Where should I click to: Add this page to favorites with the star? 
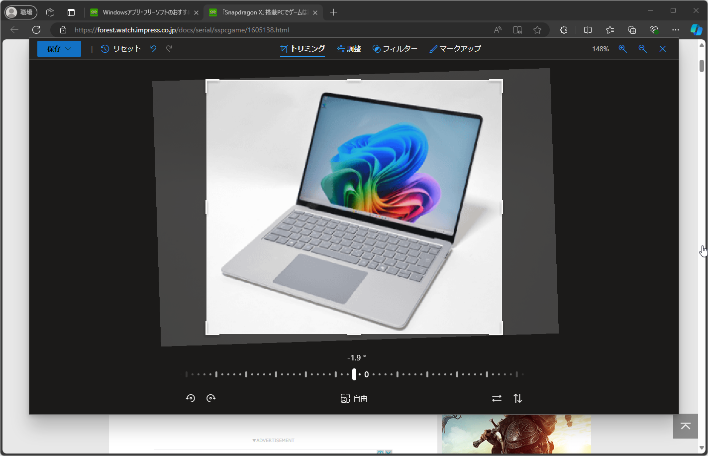(537, 30)
